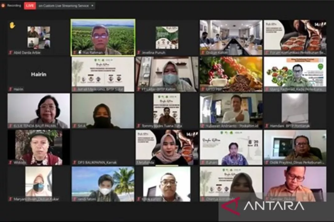Select Didik Prajitno's video tile
The image size is (334, 222).
point(295,148)
